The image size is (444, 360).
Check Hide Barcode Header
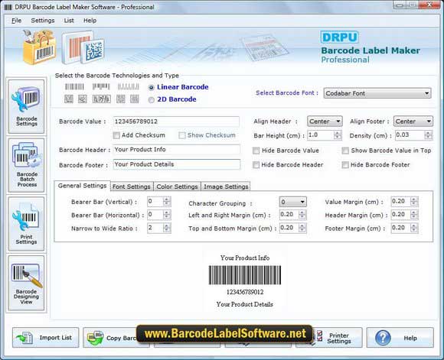[x=256, y=165]
